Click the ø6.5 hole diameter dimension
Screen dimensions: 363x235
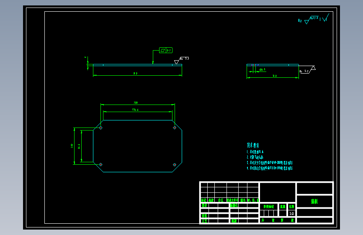click(262, 69)
